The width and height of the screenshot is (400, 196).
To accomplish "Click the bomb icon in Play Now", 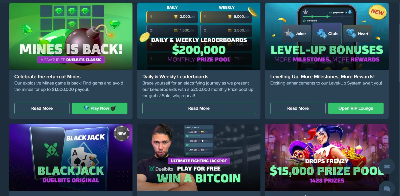I will point(113,108).
